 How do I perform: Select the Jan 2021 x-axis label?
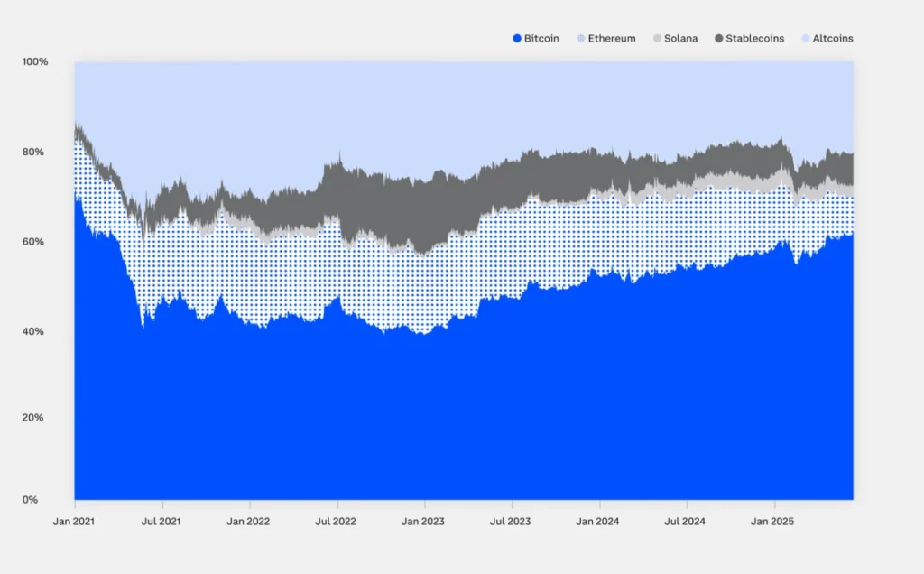(x=75, y=522)
